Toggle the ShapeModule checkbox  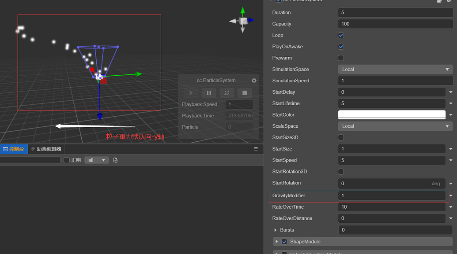pos(284,242)
